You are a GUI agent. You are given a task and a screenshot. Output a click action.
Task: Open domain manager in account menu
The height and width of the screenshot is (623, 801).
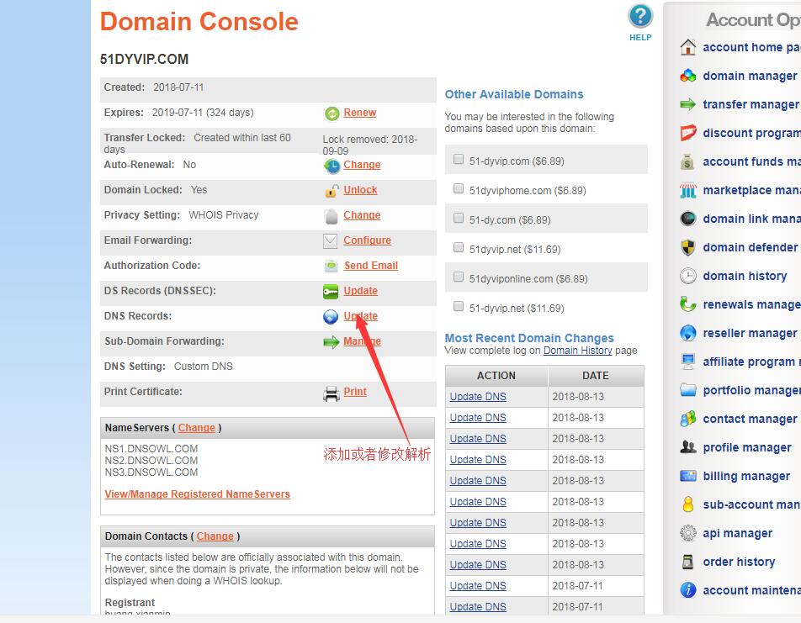tap(749, 76)
